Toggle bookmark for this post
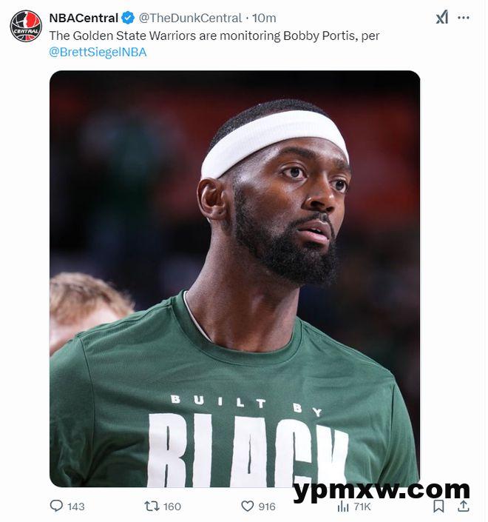 click(438, 506)
